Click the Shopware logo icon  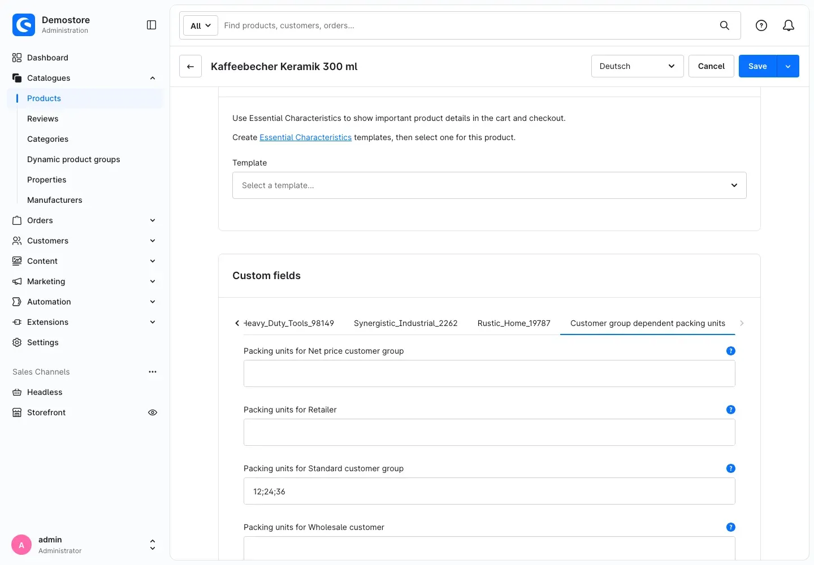pyautogui.click(x=24, y=25)
